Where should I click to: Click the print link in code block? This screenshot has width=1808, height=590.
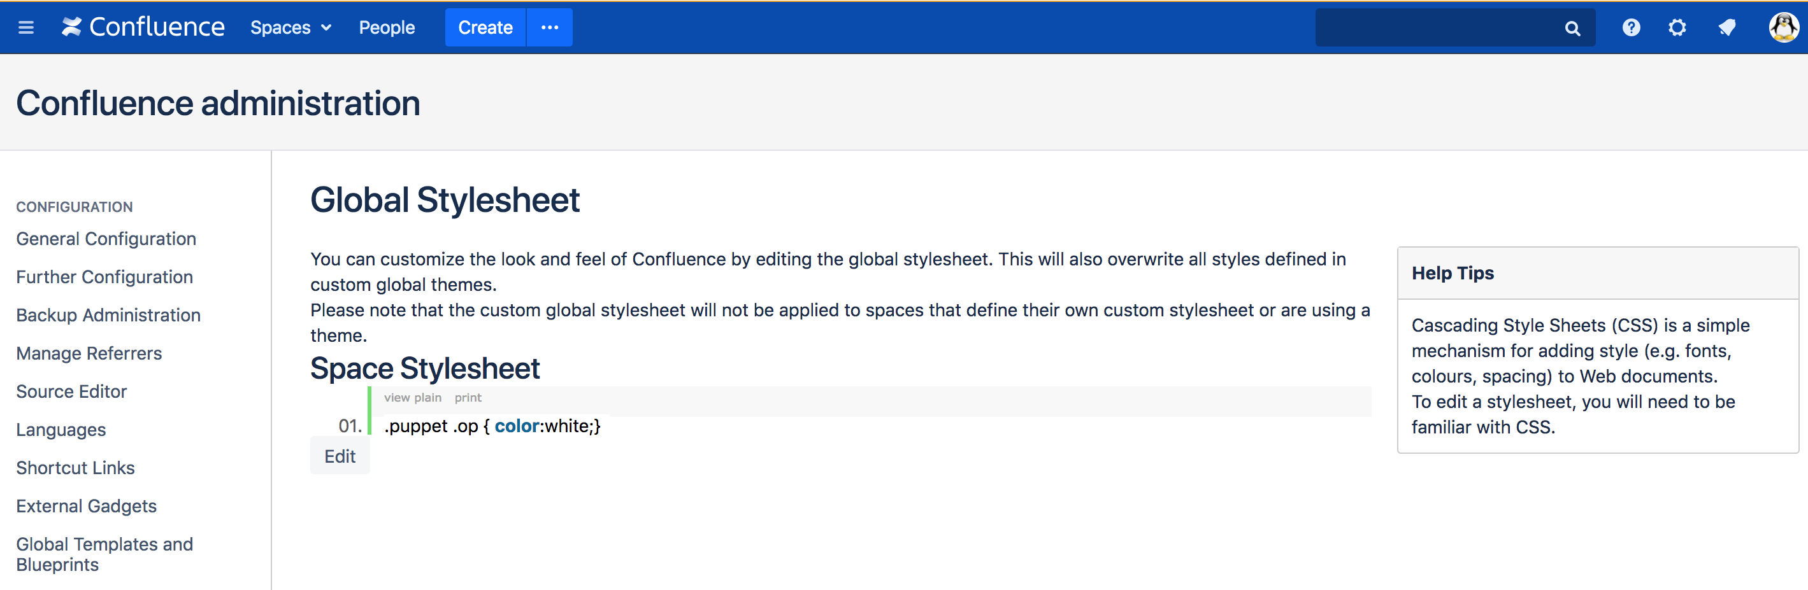tap(468, 397)
